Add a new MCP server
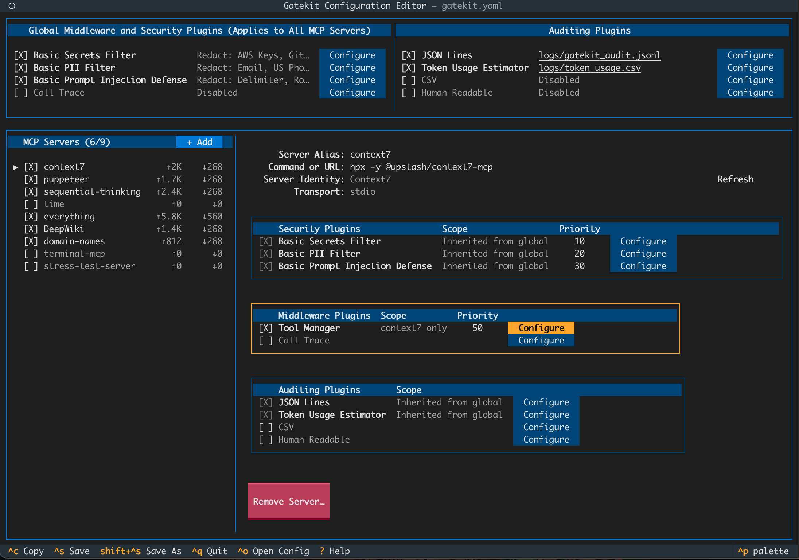Screen dimensions: 799x560 pos(199,142)
